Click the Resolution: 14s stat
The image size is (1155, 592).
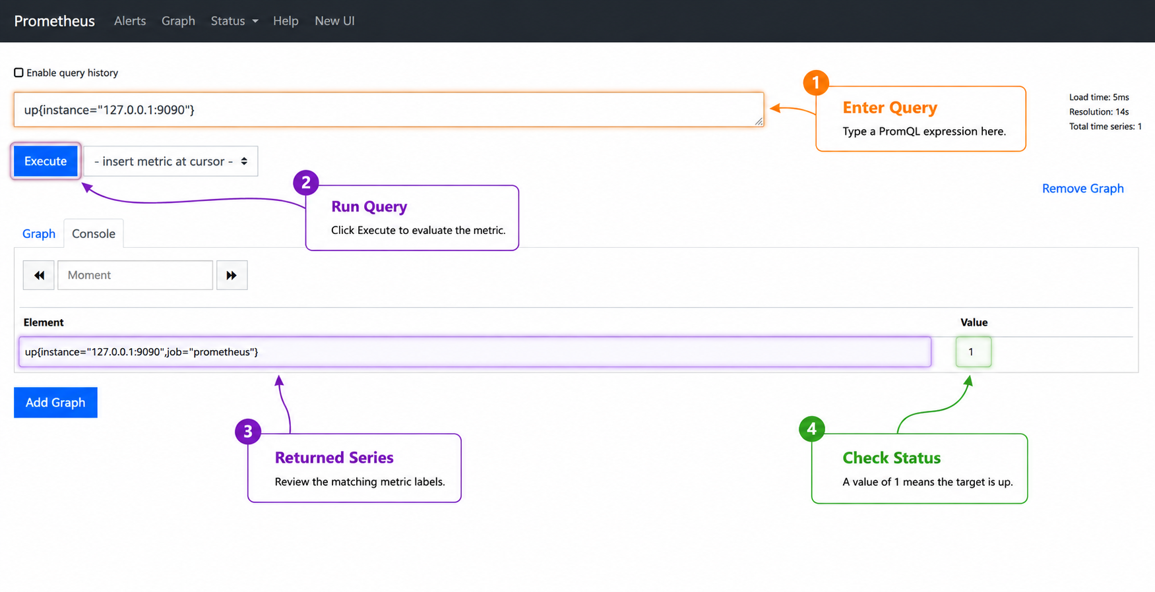[x=1099, y=112]
